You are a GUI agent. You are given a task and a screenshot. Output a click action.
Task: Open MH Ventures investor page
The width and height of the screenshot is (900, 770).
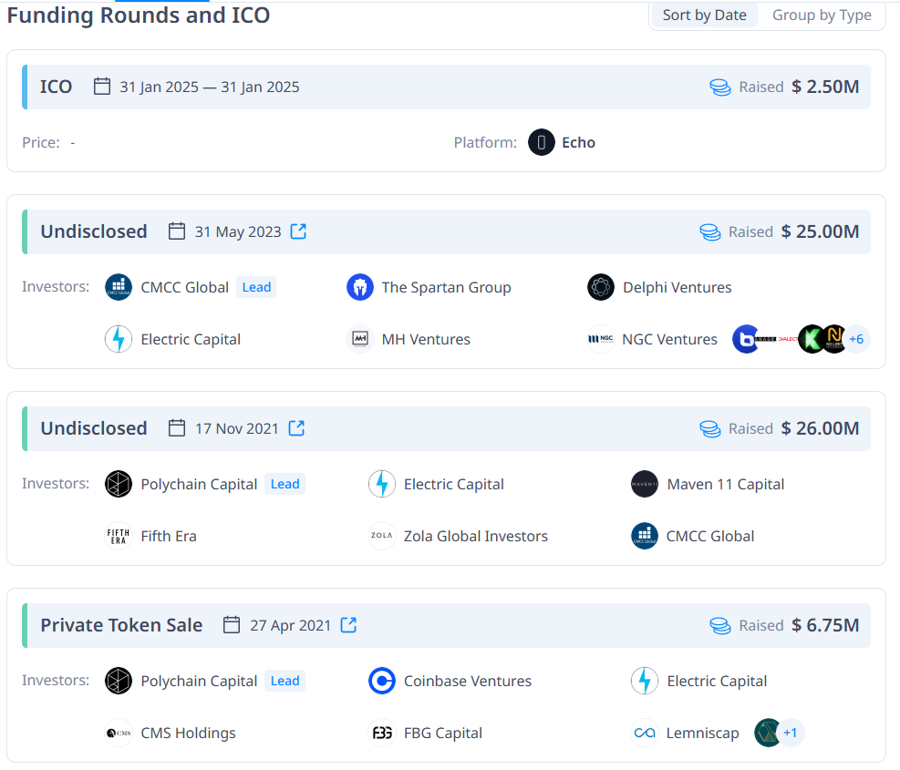[x=426, y=339]
